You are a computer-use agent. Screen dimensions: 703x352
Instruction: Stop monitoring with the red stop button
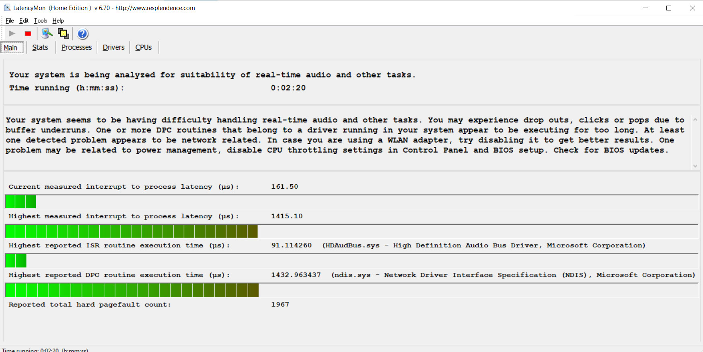[x=28, y=34]
